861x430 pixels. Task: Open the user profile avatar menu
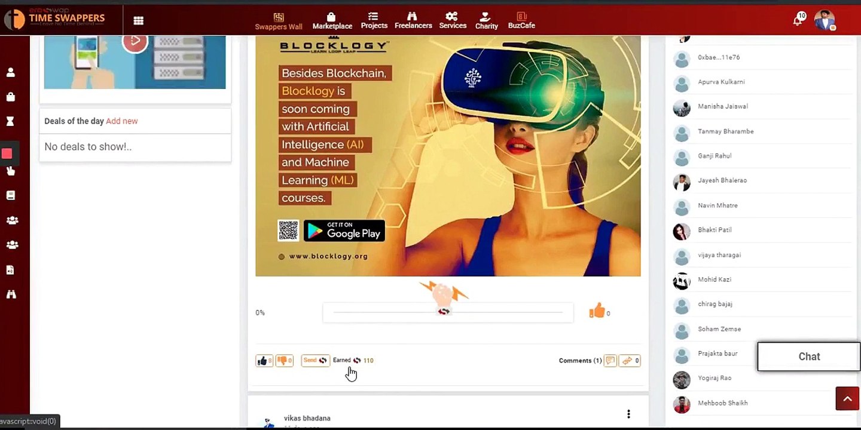(x=825, y=20)
